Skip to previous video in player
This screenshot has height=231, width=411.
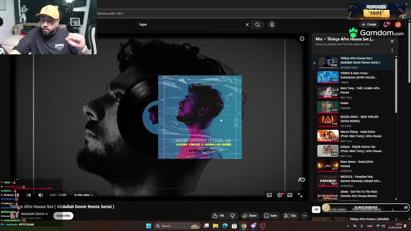(x=29, y=195)
